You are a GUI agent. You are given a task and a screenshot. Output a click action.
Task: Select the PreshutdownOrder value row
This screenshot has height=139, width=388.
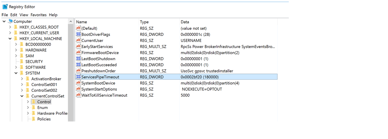(x=176, y=71)
